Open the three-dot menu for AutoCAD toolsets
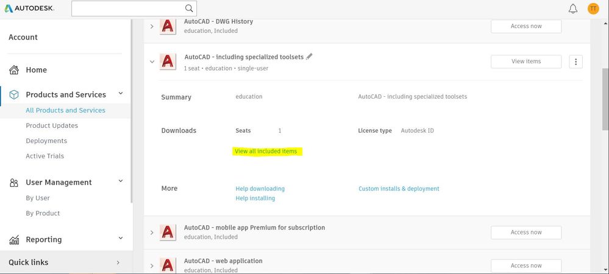This screenshot has width=609, height=274. [575, 61]
